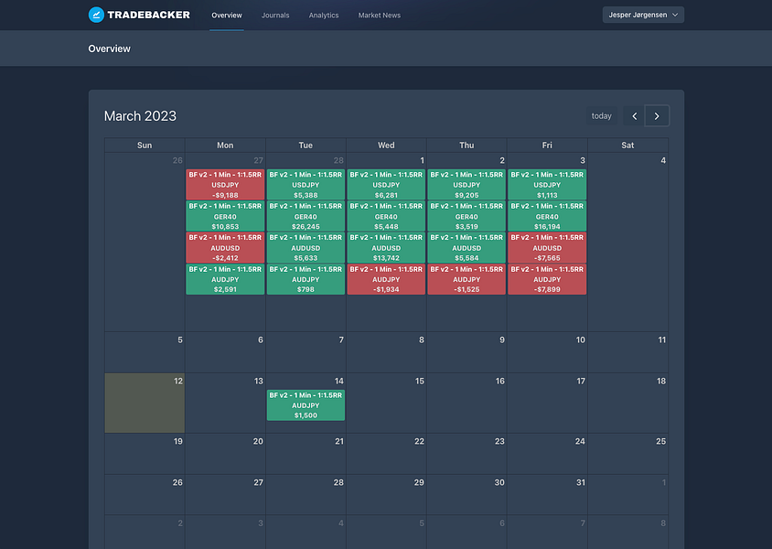Switch to the Journals tab
This screenshot has height=549, width=772.
coord(275,16)
